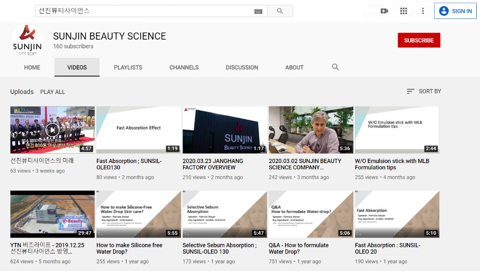Open the Q&A Water-drop thumbnail 5:06
Viewport: 480px width, 271px height.
coord(311,214)
